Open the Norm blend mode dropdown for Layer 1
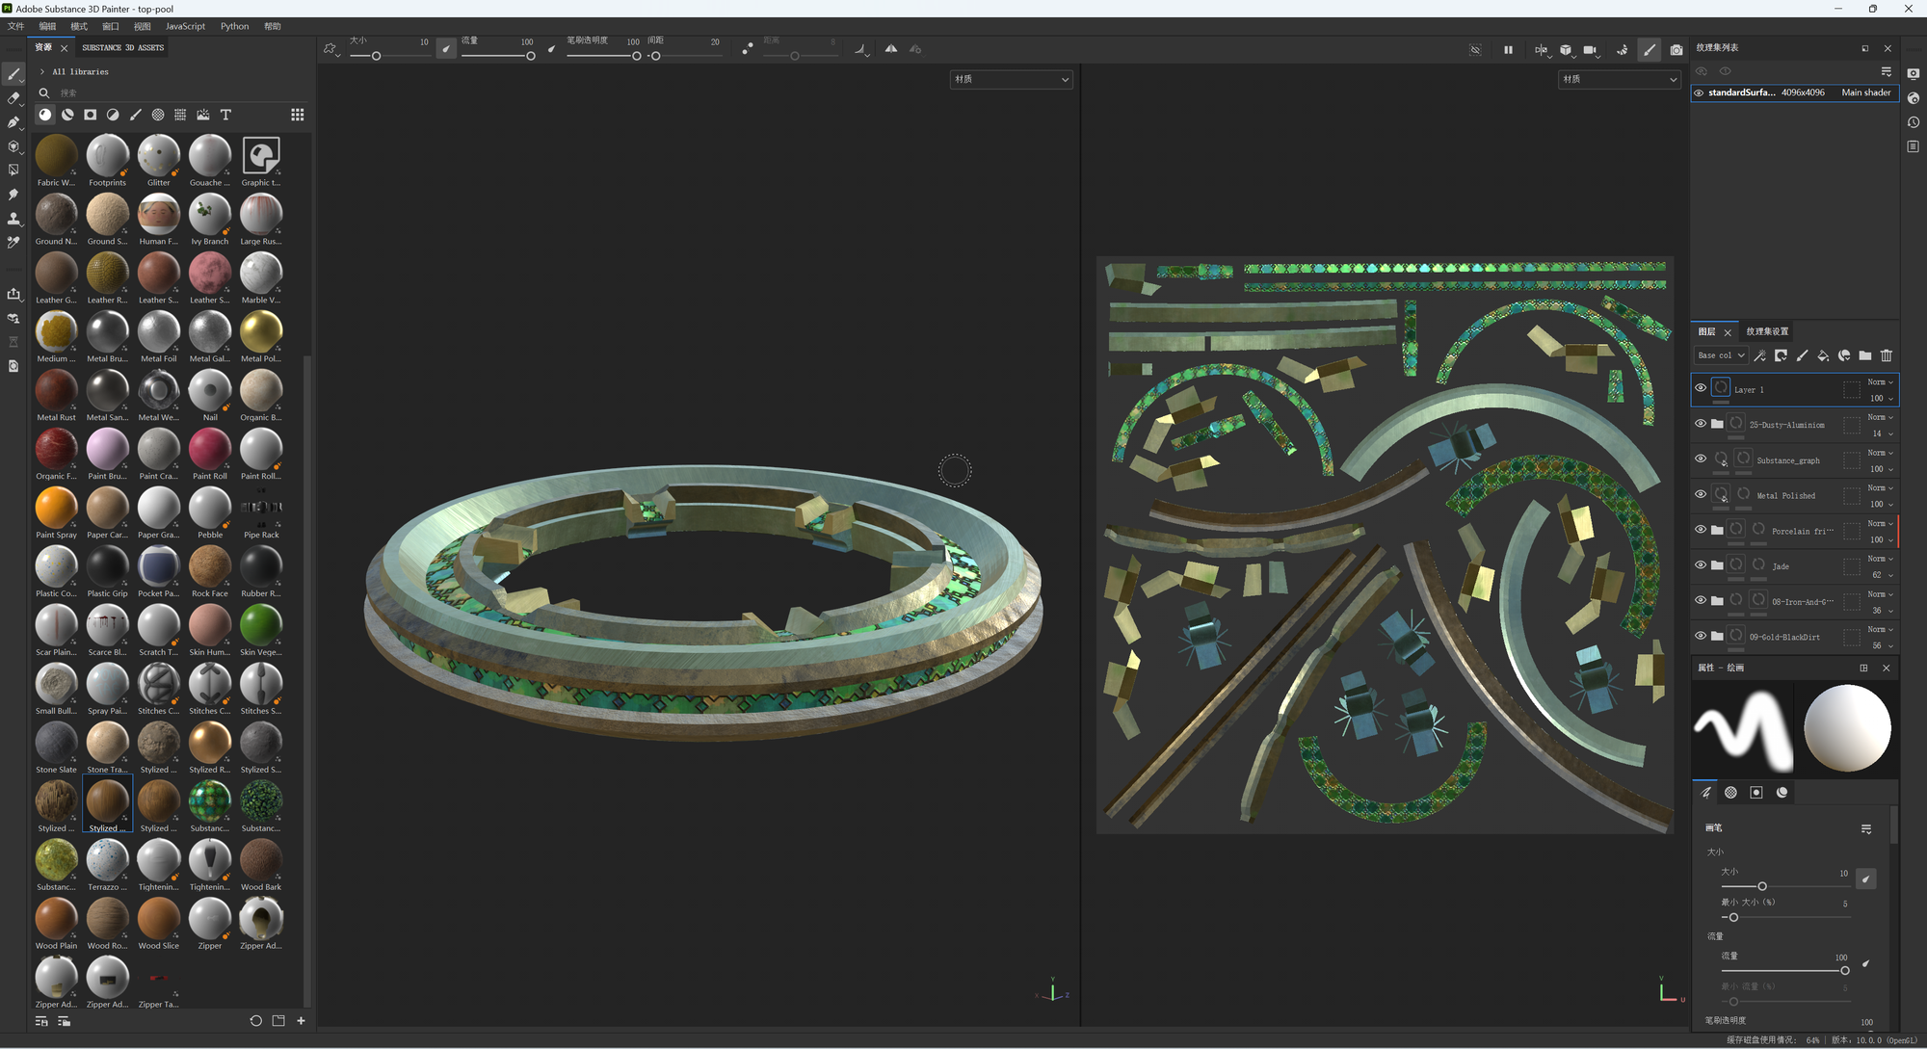This screenshot has height=1049, width=1927. pos(1879,382)
